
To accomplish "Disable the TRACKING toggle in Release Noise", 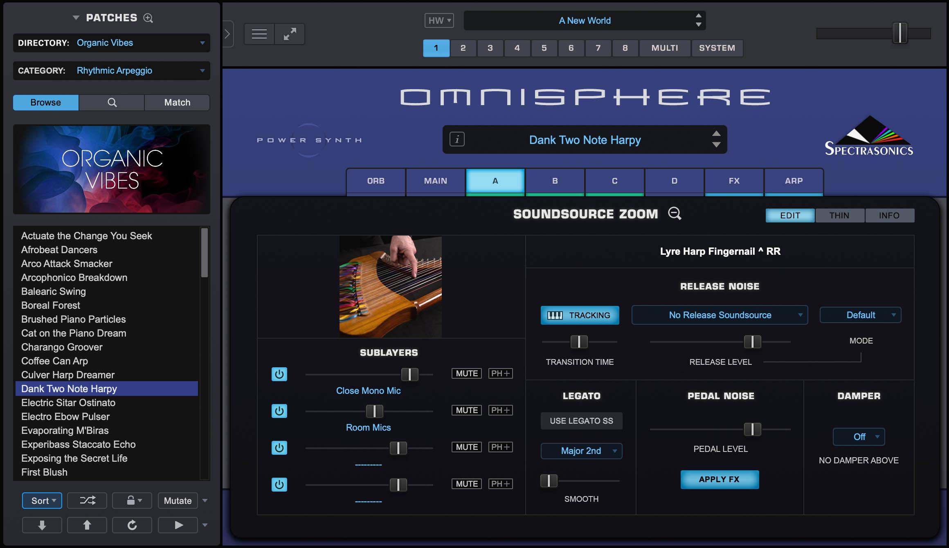I will pyautogui.click(x=580, y=315).
